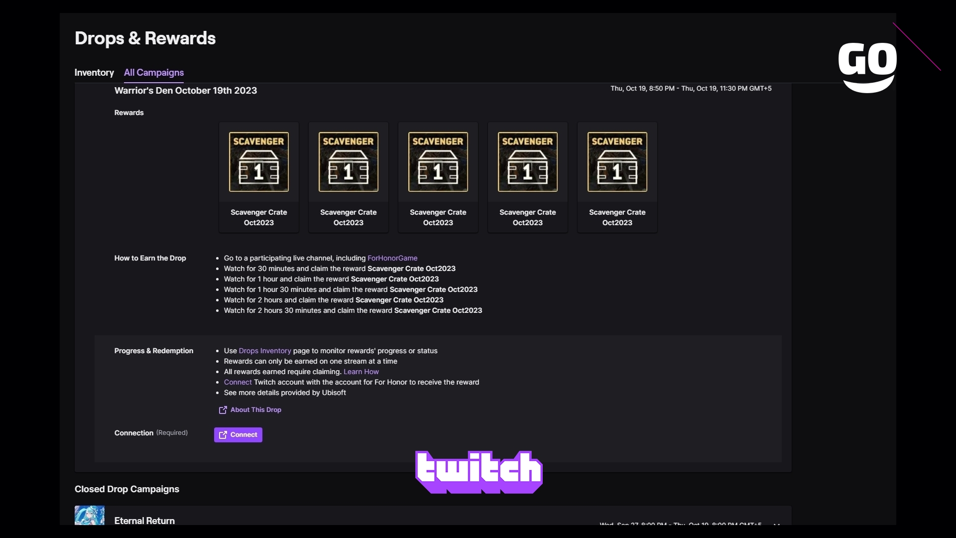The image size is (956, 538).
Task: Click Drops Inventory page link
Action: click(x=264, y=351)
